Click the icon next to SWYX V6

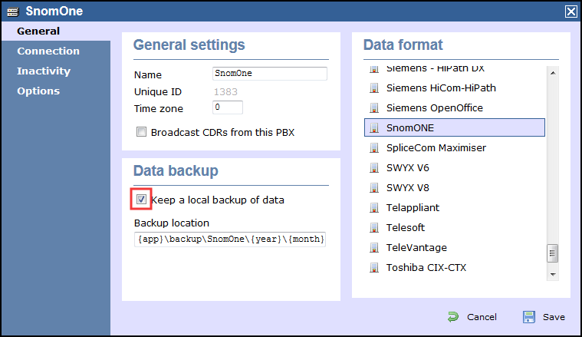(375, 168)
